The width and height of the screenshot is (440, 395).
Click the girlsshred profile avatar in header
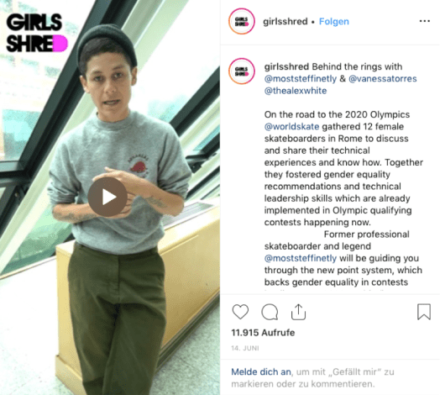[x=242, y=21]
